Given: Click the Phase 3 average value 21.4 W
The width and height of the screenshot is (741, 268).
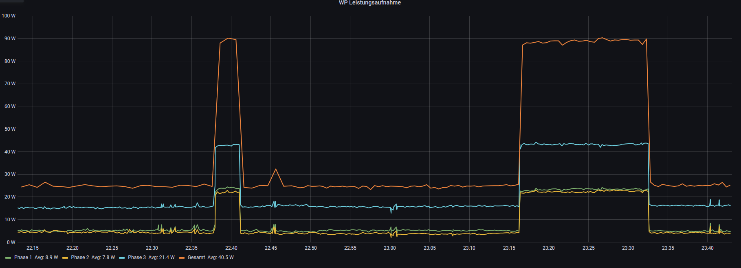Looking at the screenshot, I should 161,257.
